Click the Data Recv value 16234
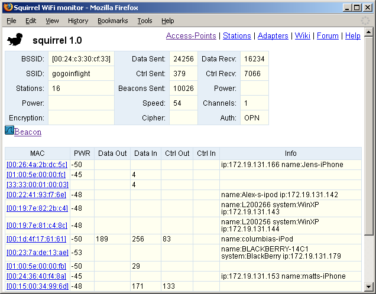Image resolution: width=376 pixels, height=294 pixels. (x=254, y=59)
